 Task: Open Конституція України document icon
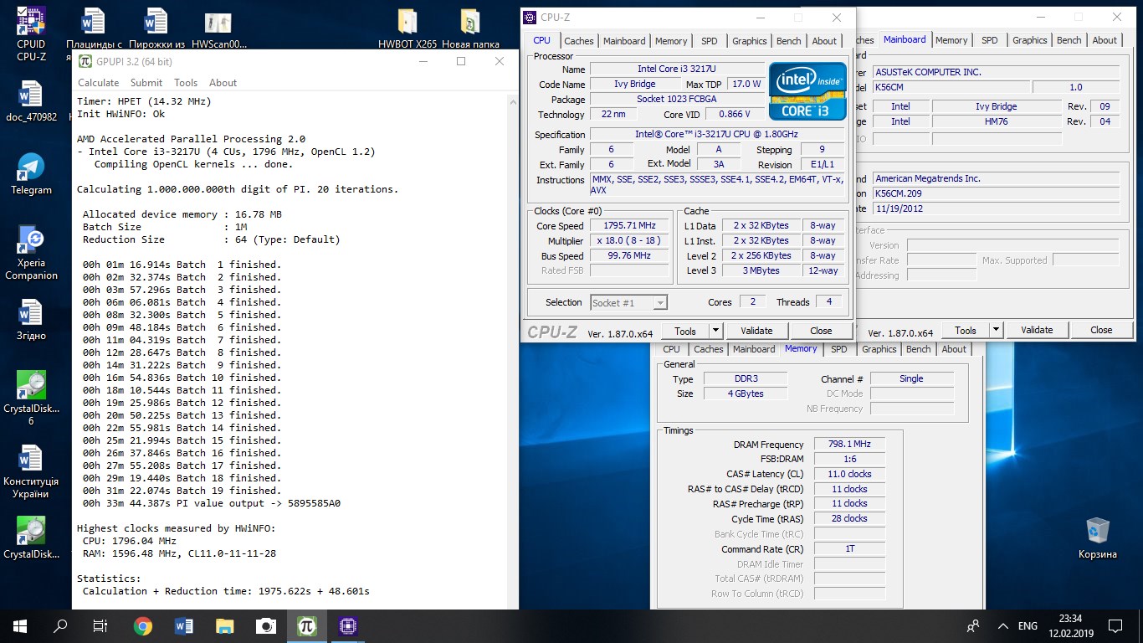tap(31, 472)
